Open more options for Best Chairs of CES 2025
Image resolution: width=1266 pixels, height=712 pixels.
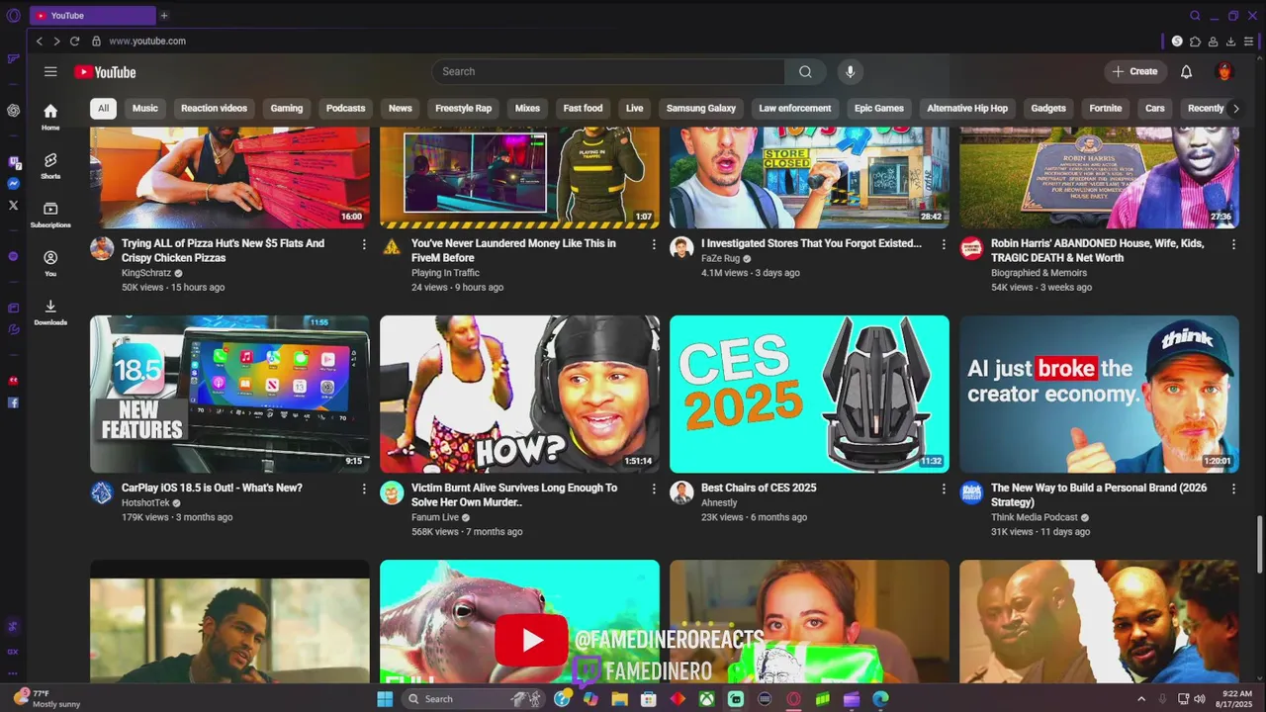point(944,489)
